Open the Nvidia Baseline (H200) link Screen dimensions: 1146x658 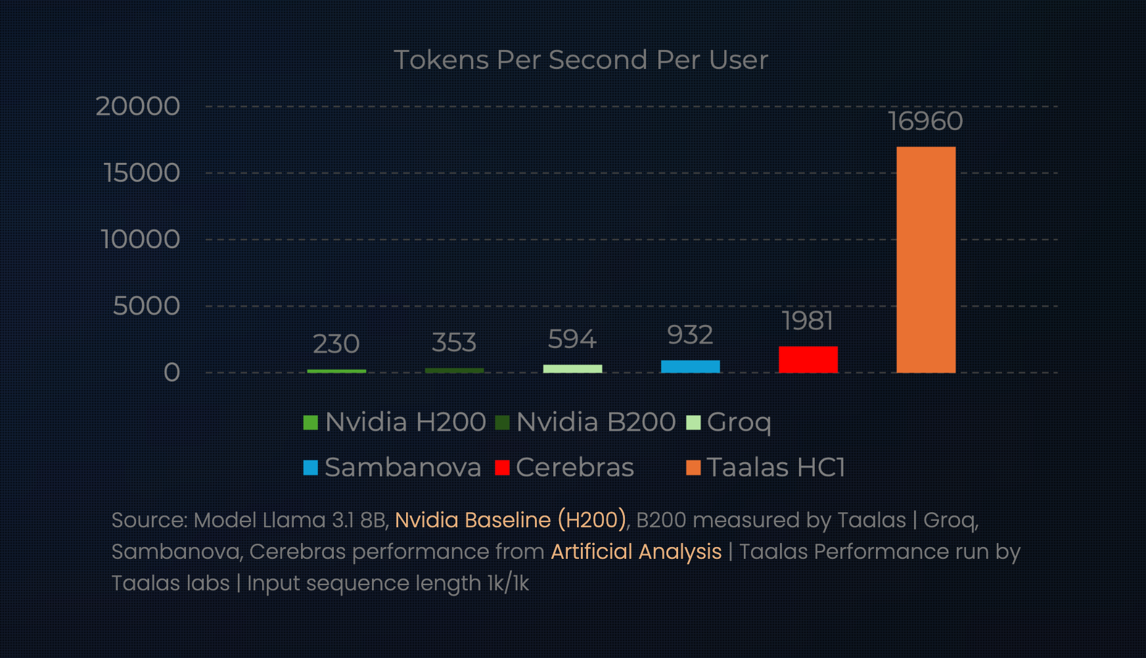click(x=511, y=520)
